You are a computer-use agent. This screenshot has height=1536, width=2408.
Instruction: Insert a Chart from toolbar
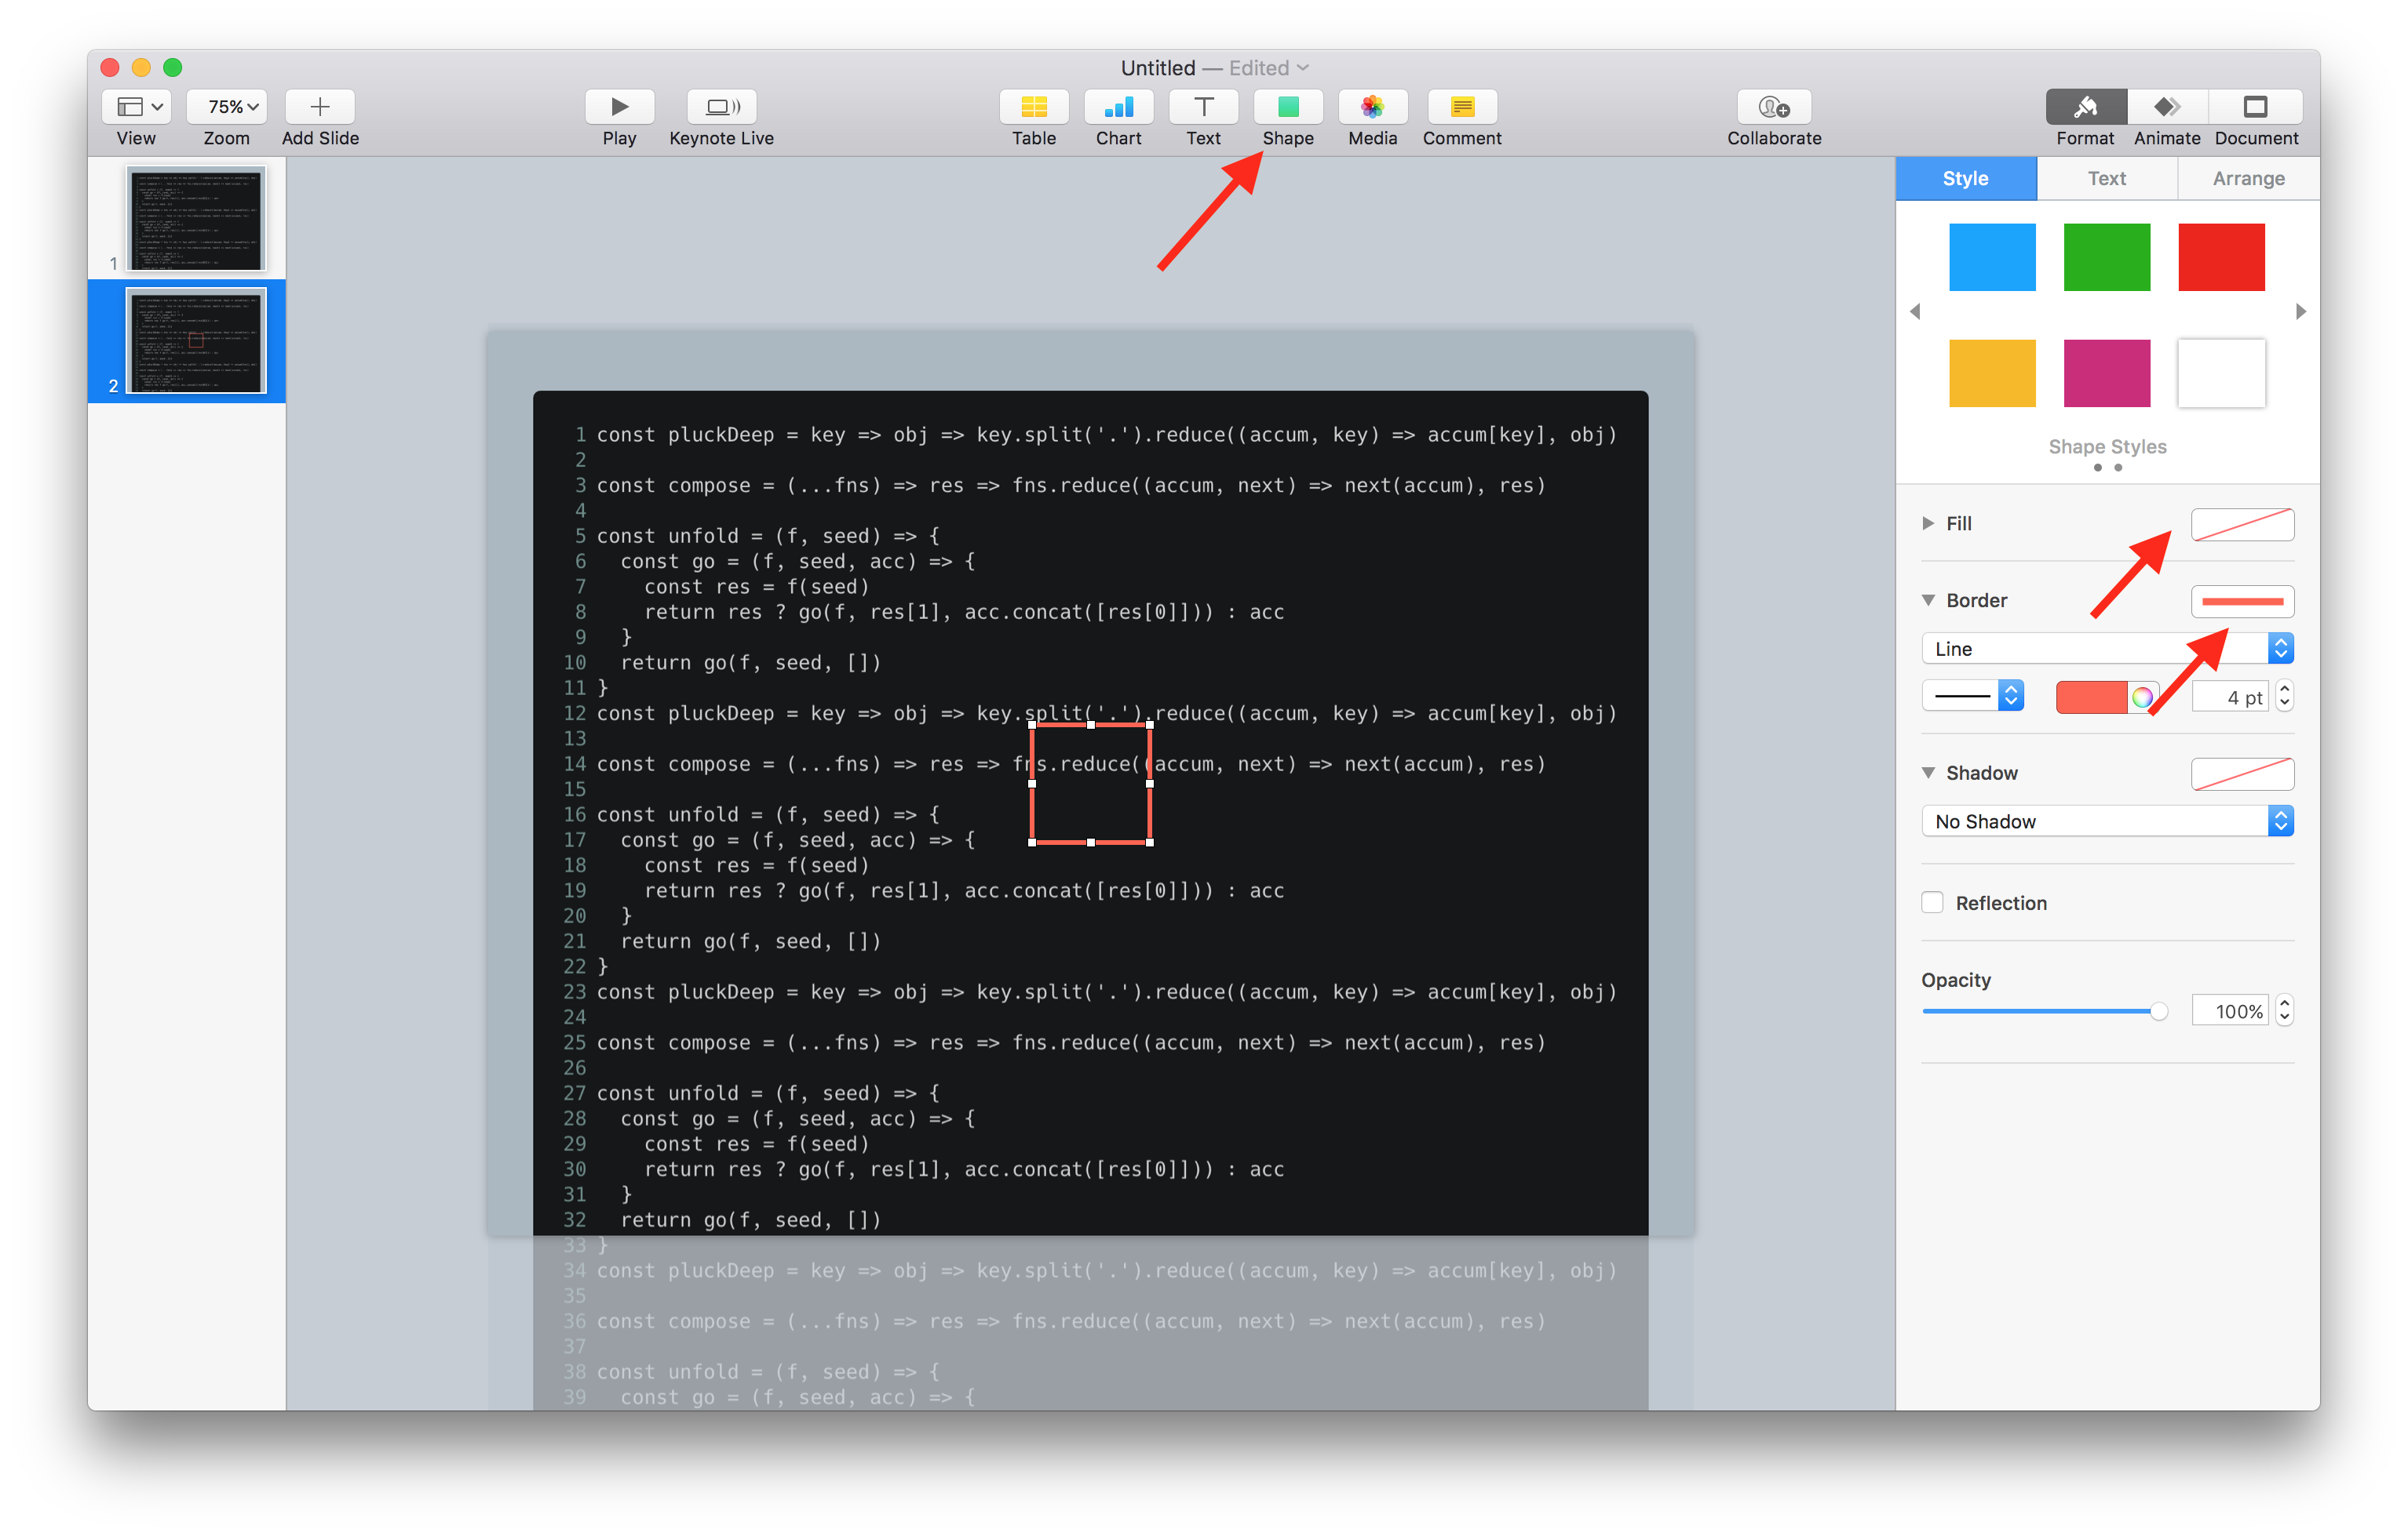(1118, 107)
